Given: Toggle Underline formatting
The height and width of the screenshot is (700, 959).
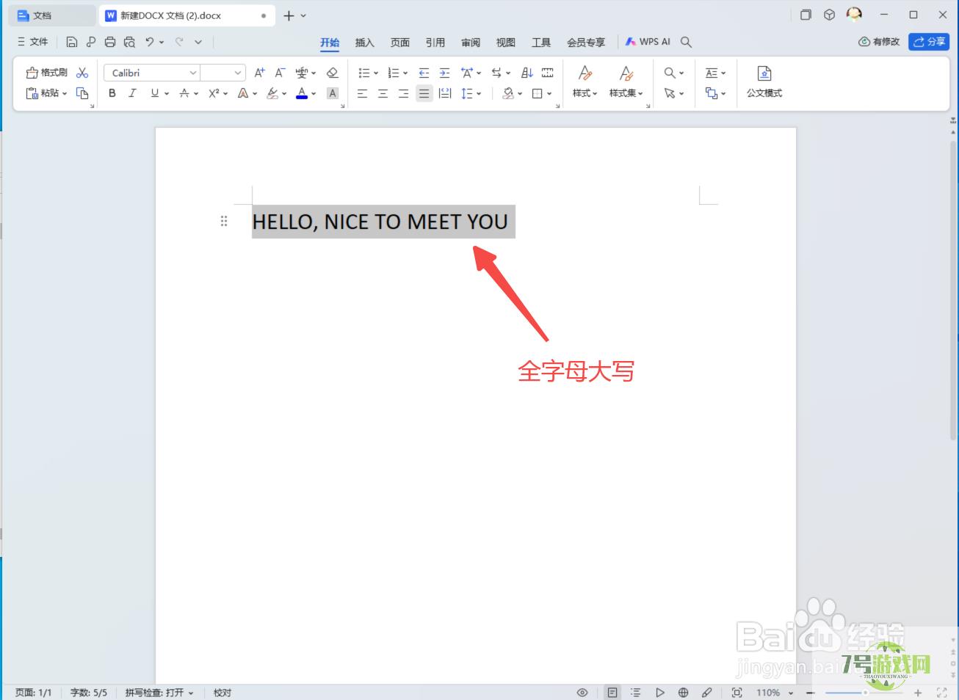Looking at the screenshot, I should (154, 93).
